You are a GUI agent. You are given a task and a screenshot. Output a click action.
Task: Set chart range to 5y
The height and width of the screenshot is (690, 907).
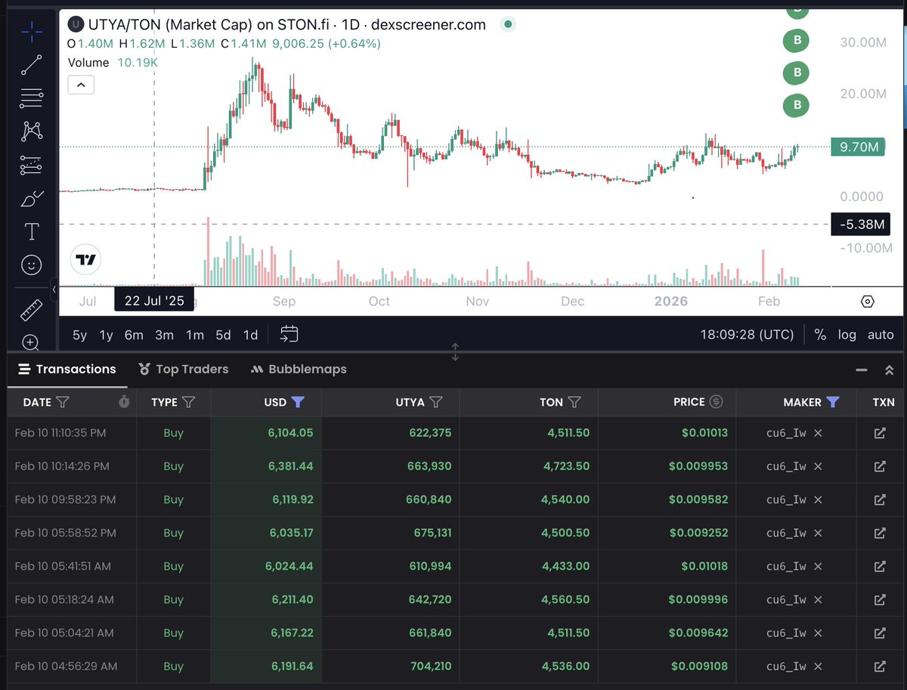click(79, 335)
